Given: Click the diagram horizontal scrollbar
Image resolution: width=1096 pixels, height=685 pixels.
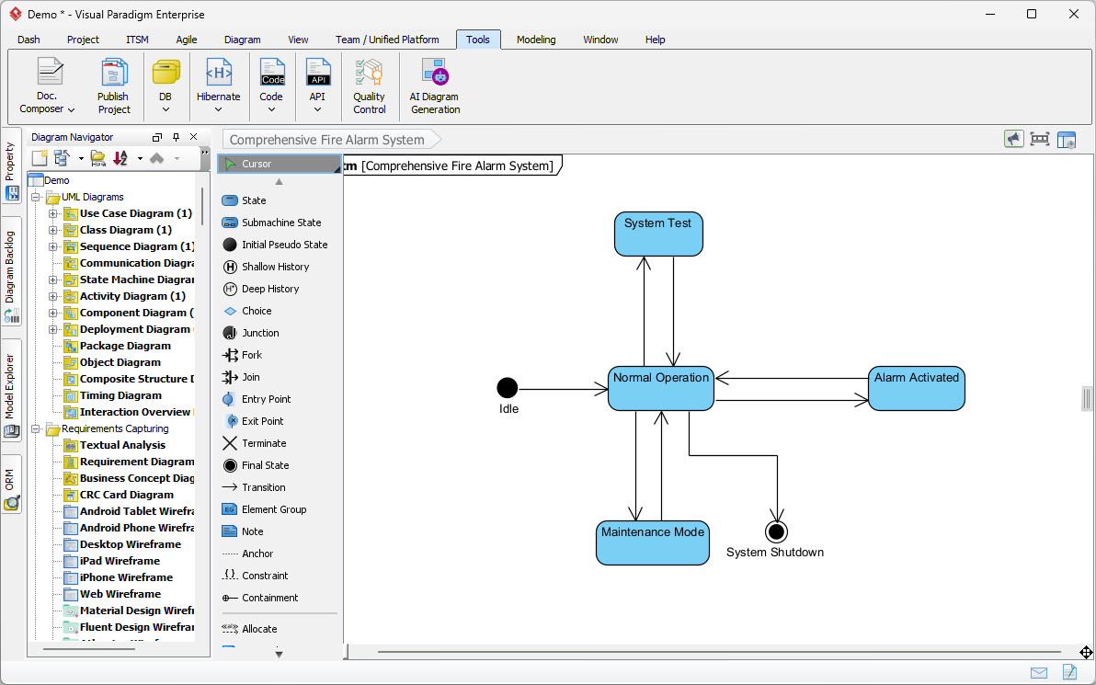Looking at the screenshot, I should [x=718, y=652].
